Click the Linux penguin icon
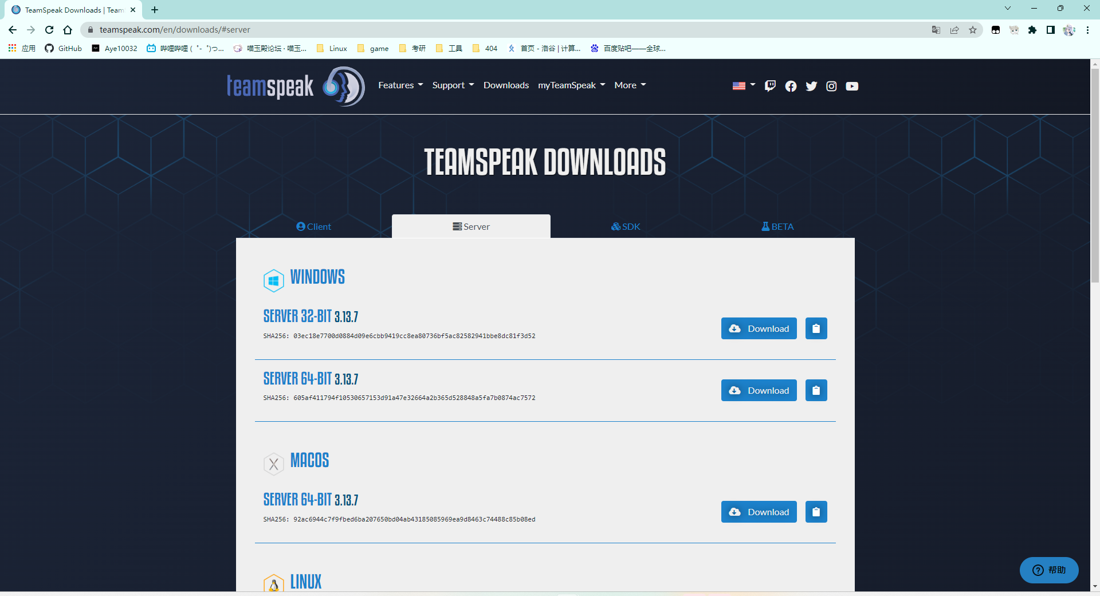This screenshot has width=1100, height=596. [x=273, y=583]
